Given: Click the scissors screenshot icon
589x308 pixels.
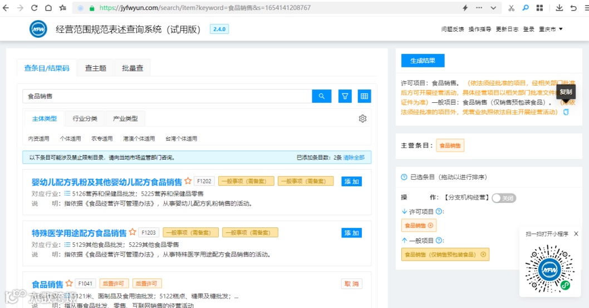Looking at the screenshot, I should point(511,8).
